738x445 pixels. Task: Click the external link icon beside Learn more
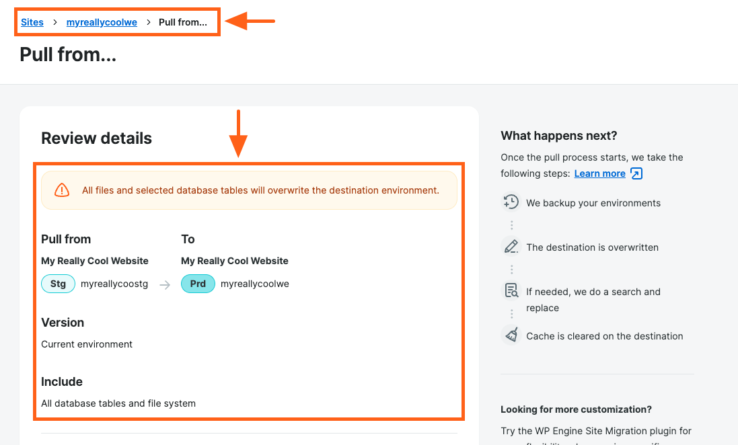pos(636,173)
